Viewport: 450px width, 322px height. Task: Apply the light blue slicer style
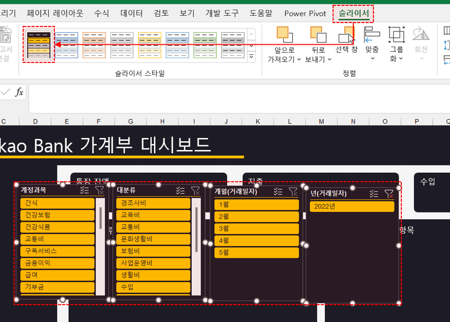[66, 45]
